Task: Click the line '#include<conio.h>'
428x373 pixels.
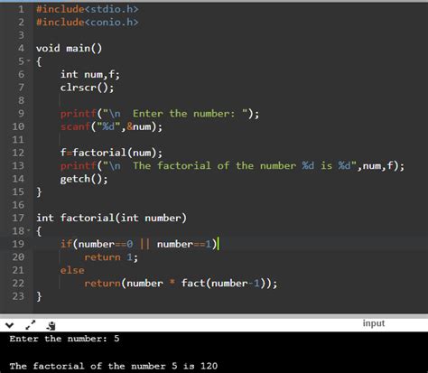Action: click(88, 22)
